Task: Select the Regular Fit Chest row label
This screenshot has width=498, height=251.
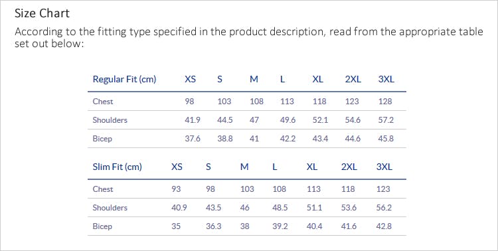Action: coord(102,102)
